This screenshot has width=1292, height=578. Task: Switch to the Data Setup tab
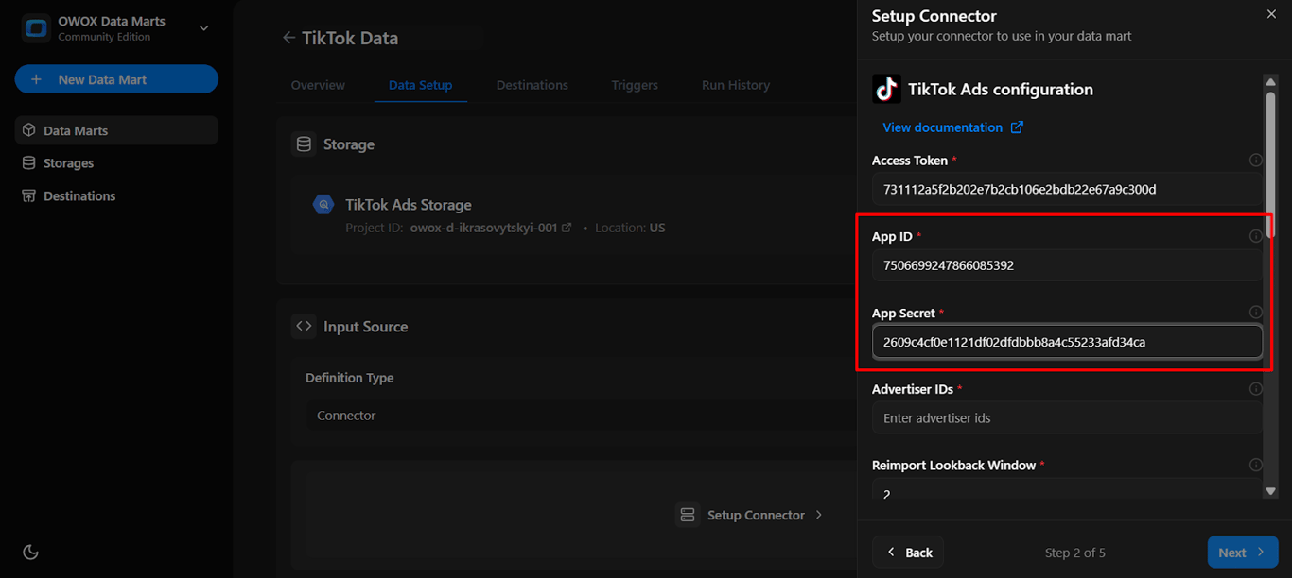coord(420,85)
